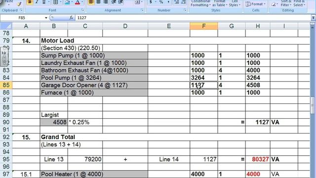Image resolution: width=316 pixels, height=178 pixels.
Task: Apply the Fill Color bucket
Action: pos(67,2)
